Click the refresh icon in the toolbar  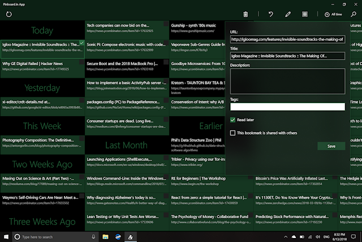tap(9, 14)
